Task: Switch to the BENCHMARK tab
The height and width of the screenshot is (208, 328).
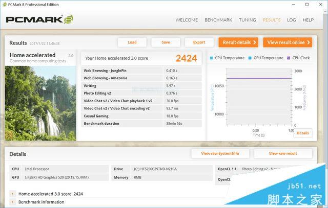Action: 218,20
